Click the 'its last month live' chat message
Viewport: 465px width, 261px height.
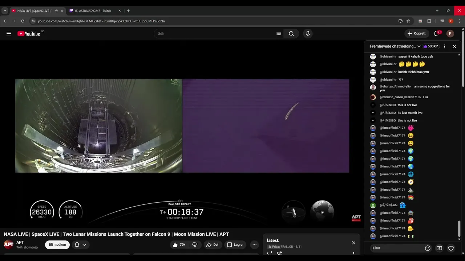410,113
